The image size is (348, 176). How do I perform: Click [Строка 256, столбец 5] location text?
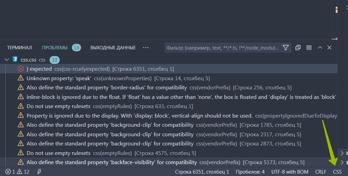point(262,88)
